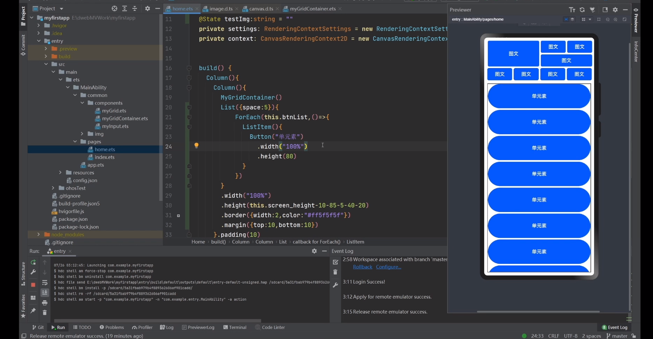Toggle the InfoCenter side panel
The image size is (653, 339).
click(x=636, y=52)
